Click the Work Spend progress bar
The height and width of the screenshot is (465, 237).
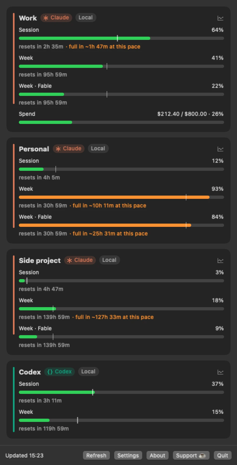pyautogui.click(x=121, y=122)
